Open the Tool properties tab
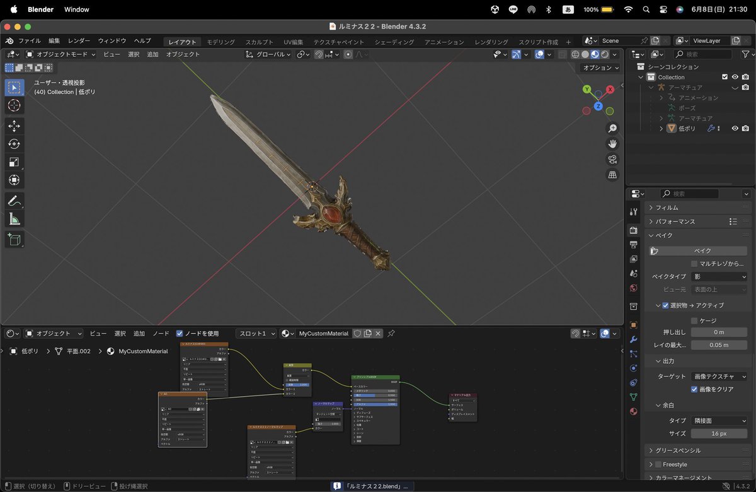The height and width of the screenshot is (492, 756). point(634,211)
